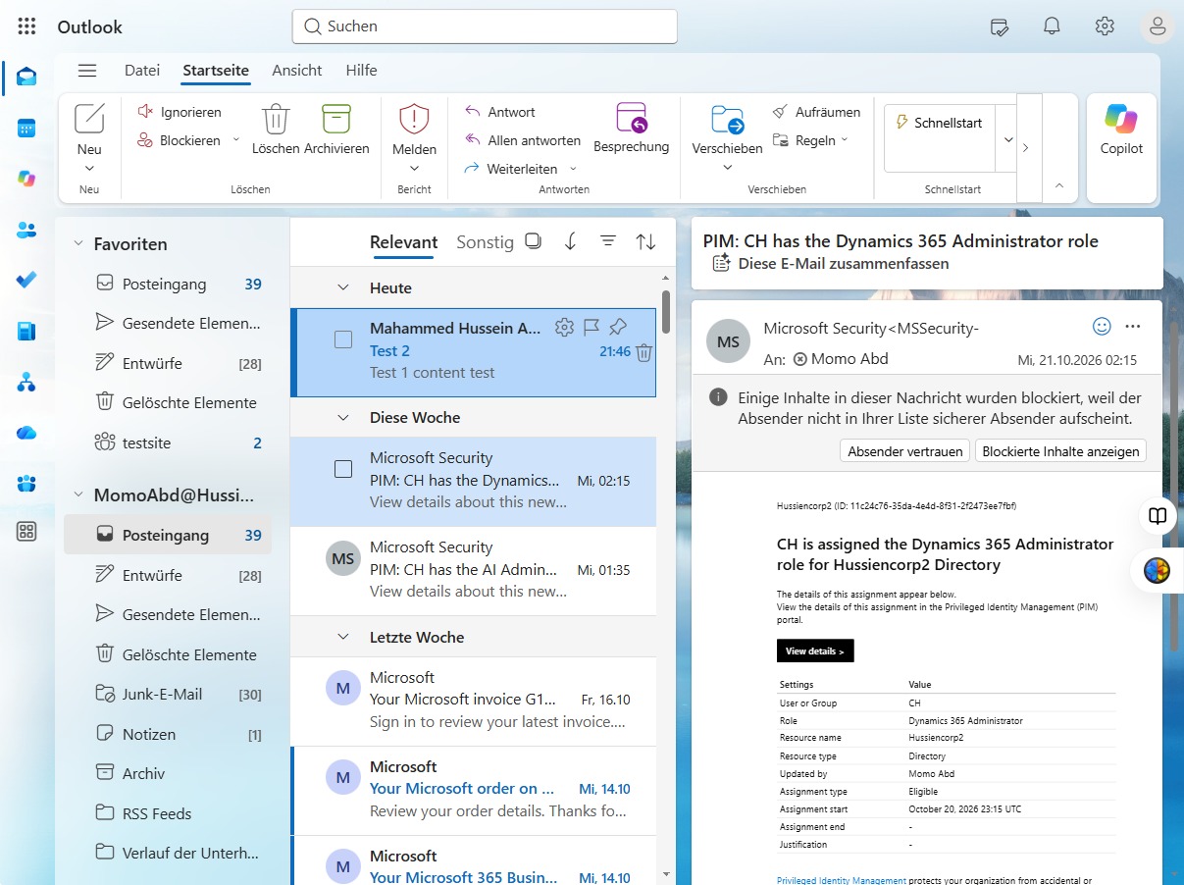Collapse the Diese Woche message group
This screenshot has width=1184, height=885.
[343, 418]
